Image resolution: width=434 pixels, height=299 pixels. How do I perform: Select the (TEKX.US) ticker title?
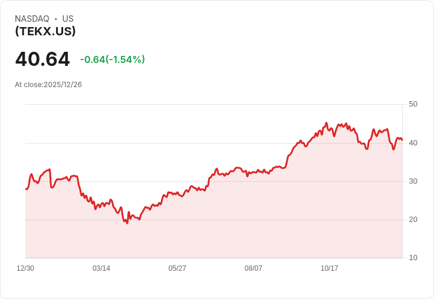click(x=45, y=32)
